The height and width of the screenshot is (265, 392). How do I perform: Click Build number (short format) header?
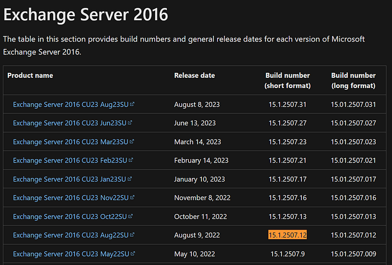point(287,81)
